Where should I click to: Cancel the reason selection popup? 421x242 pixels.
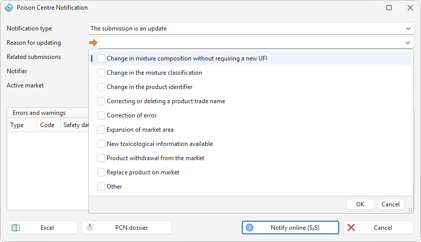(391, 204)
